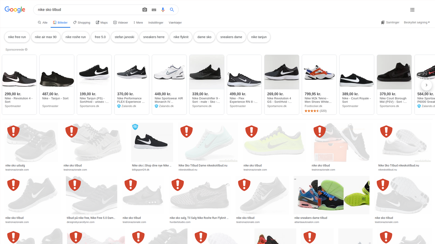The width and height of the screenshot is (435, 244).
Task: Open Samlinger collections link
Action: [390, 23]
